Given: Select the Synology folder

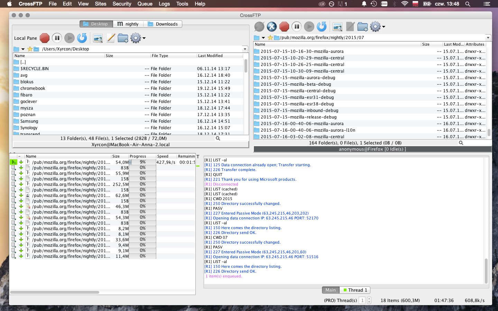Looking at the screenshot, I should [128, 128].
